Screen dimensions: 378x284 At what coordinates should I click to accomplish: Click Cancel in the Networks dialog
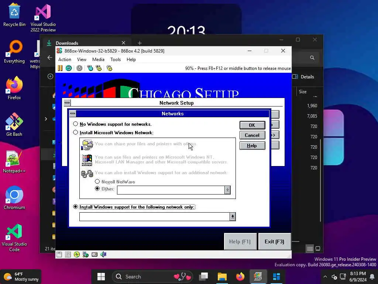pyautogui.click(x=252, y=135)
